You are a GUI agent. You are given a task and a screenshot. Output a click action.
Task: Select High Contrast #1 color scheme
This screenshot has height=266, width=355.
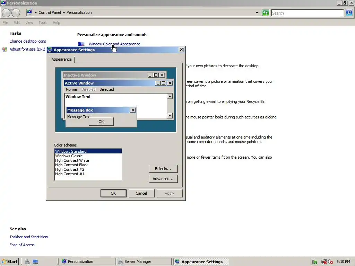88,174
